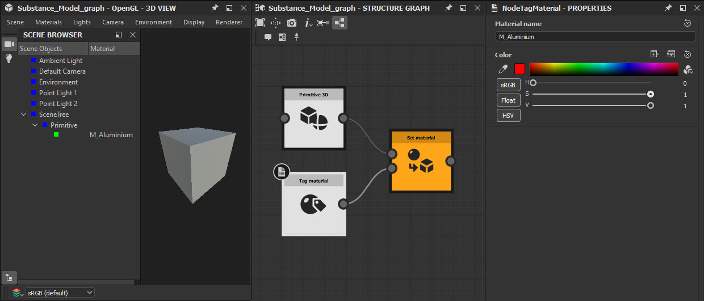Viewport: 704px width, 301px height.
Task: Click the red color swatch
Action: tap(519, 69)
